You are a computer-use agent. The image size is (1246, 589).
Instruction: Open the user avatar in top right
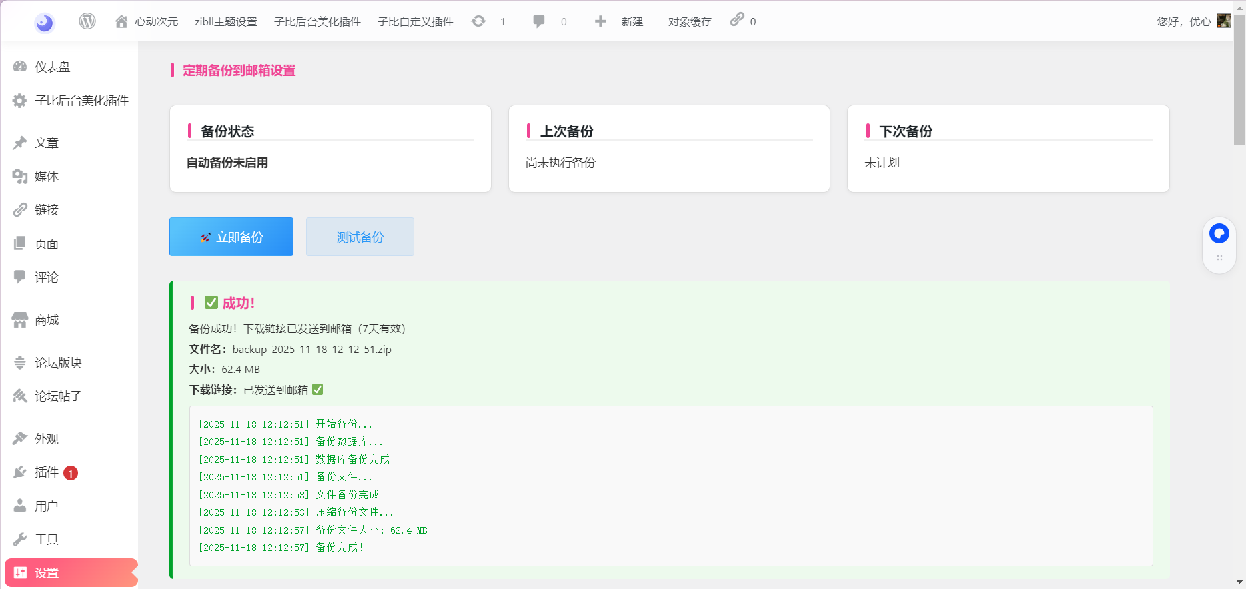coord(1224,21)
